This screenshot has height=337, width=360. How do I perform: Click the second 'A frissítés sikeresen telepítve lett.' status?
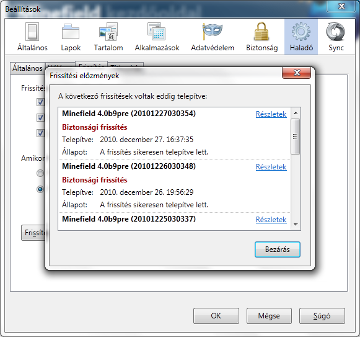point(154,205)
